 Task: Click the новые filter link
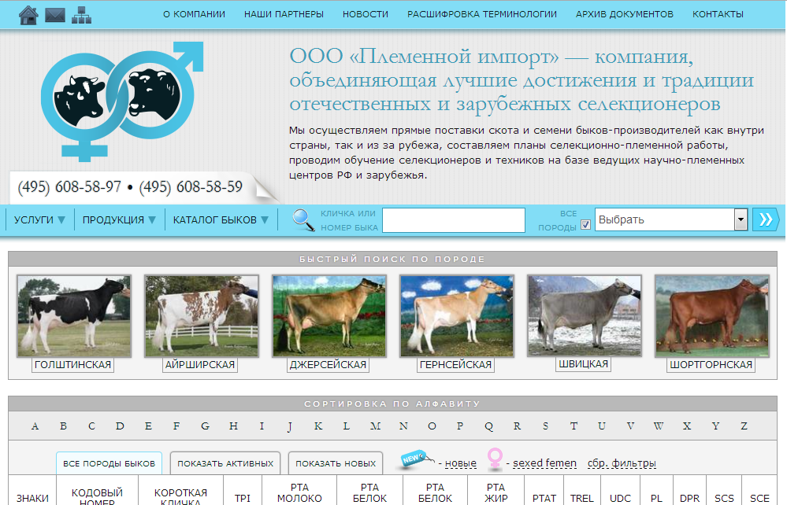click(x=461, y=463)
